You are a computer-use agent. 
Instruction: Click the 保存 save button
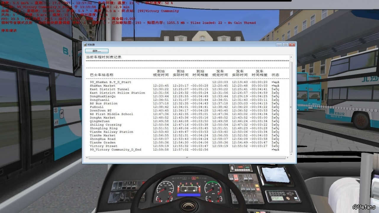(97, 51)
